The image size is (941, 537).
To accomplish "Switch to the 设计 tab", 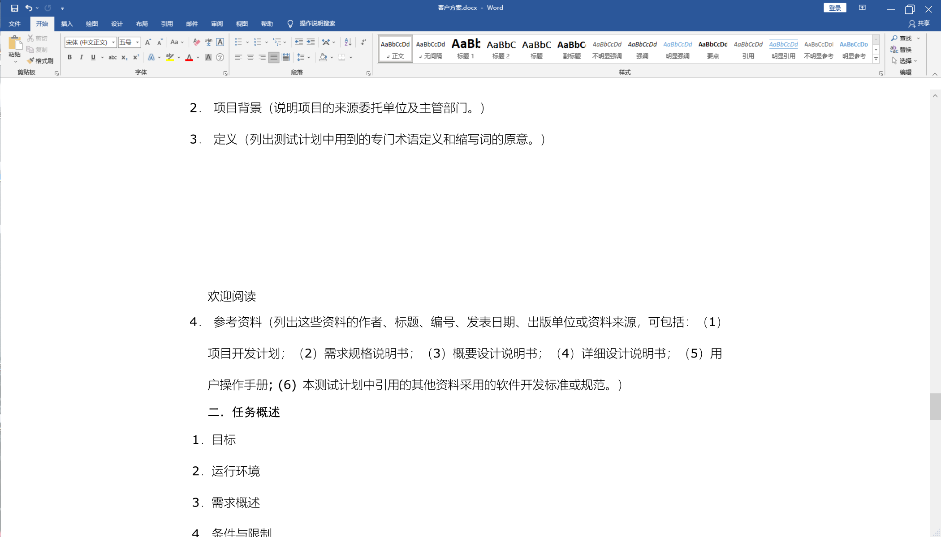I will (117, 23).
